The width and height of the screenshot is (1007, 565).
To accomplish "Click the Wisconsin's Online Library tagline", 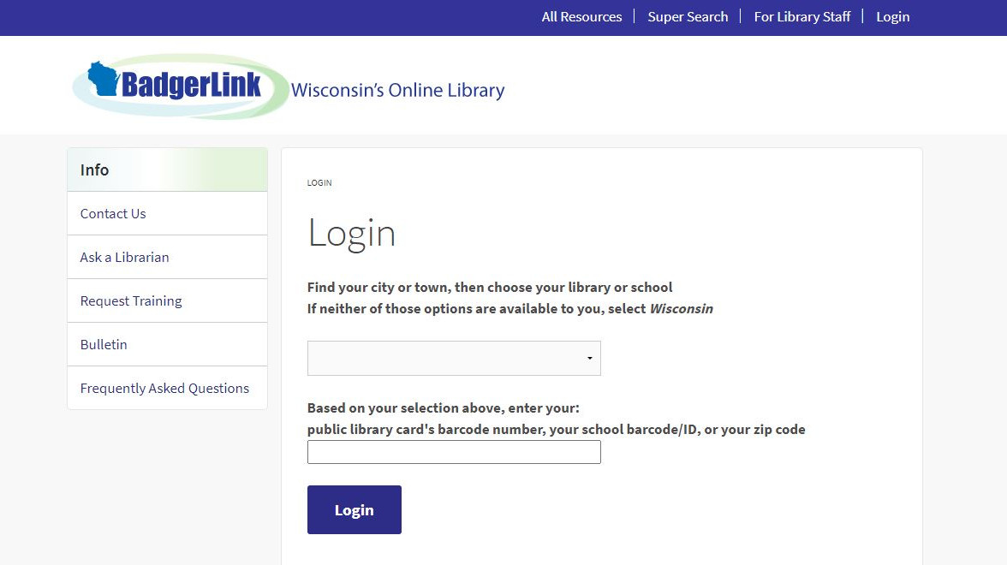I will (397, 91).
